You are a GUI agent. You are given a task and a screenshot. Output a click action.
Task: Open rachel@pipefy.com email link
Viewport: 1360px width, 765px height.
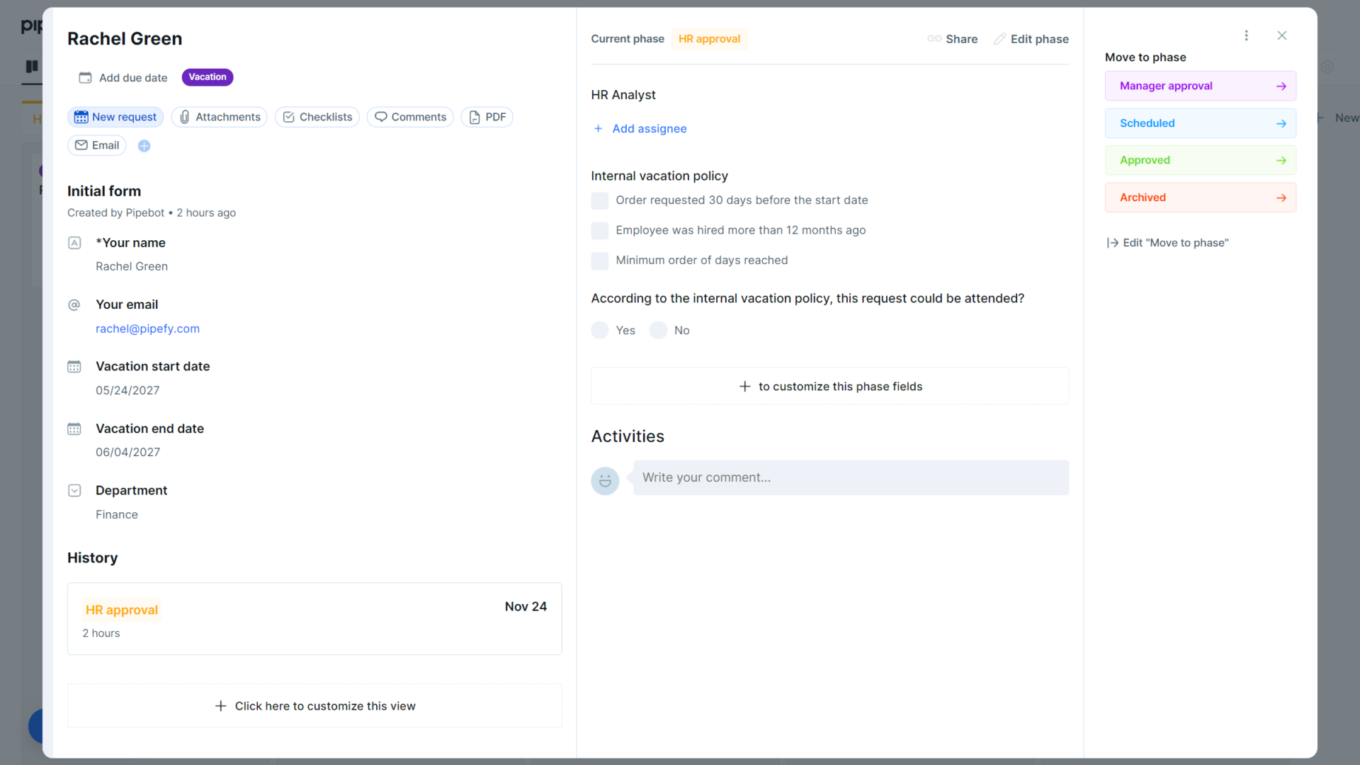click(147, 329)
